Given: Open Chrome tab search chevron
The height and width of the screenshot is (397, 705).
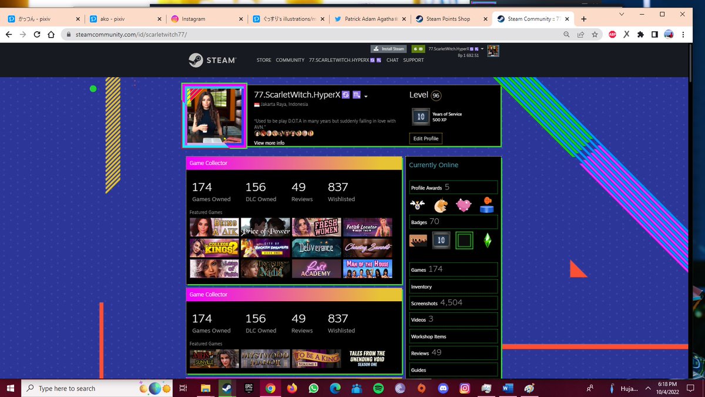Looking at the screenshot, I should click(623, 14).
